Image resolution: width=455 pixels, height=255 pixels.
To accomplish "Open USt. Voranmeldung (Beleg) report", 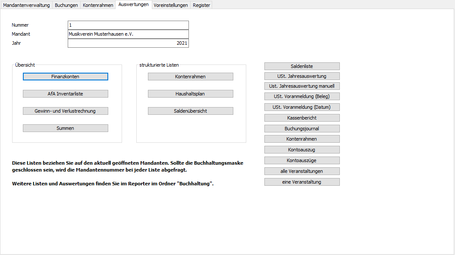I will tap(302, 96).
